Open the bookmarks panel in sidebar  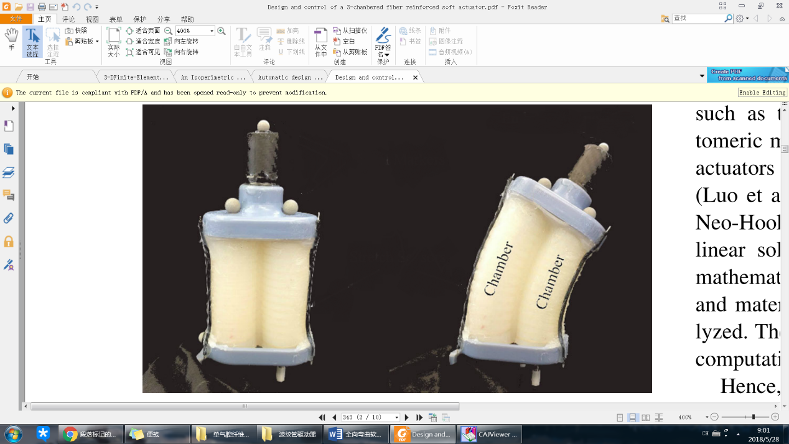9,126
